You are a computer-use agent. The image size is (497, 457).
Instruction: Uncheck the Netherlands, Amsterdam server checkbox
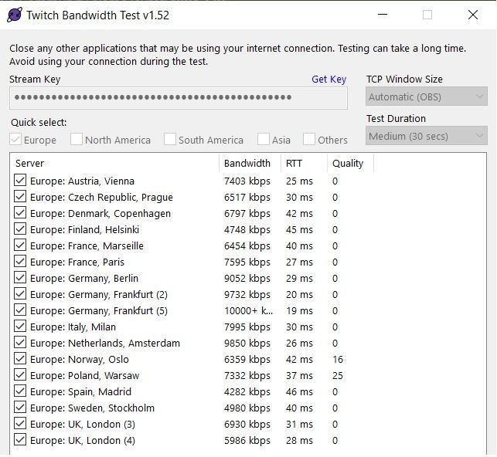coord(20,343)
